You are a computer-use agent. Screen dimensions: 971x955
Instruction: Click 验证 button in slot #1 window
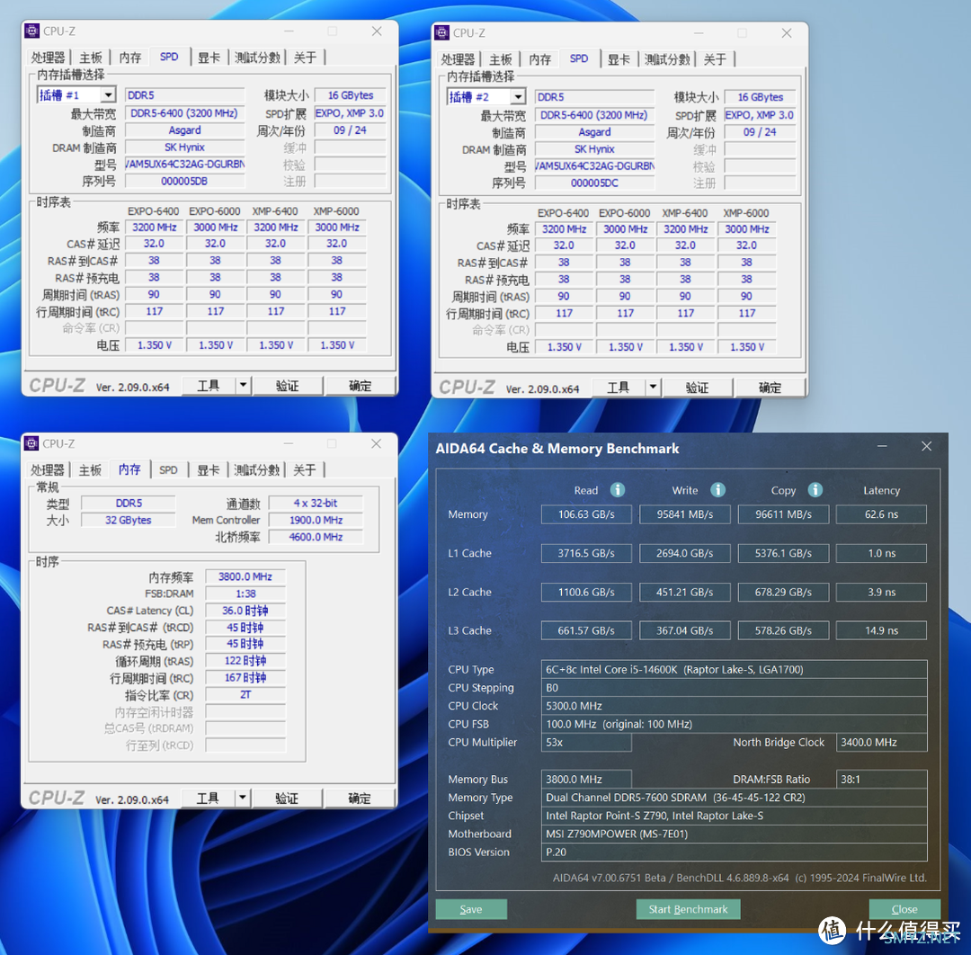[288, 385]
